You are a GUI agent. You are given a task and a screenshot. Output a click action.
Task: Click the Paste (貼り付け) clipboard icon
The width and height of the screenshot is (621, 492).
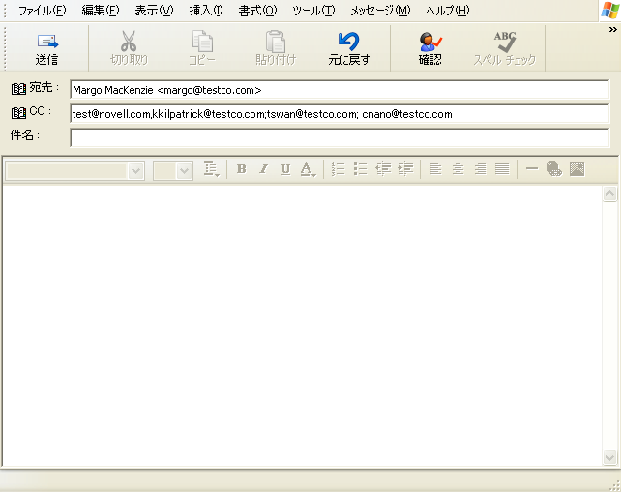click(x=276, y=42)
